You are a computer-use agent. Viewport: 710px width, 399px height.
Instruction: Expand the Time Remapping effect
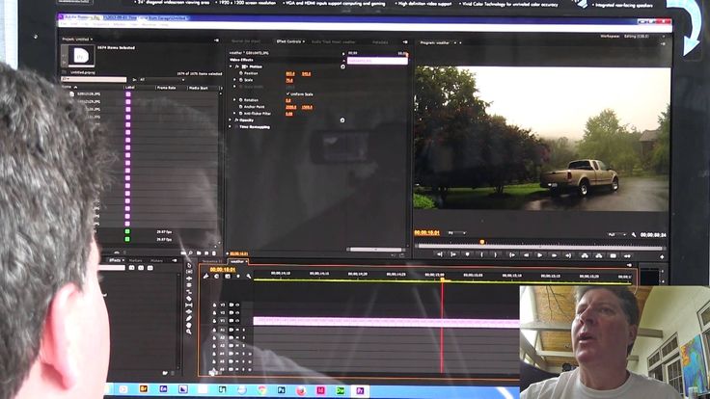(x=231, y=126)
